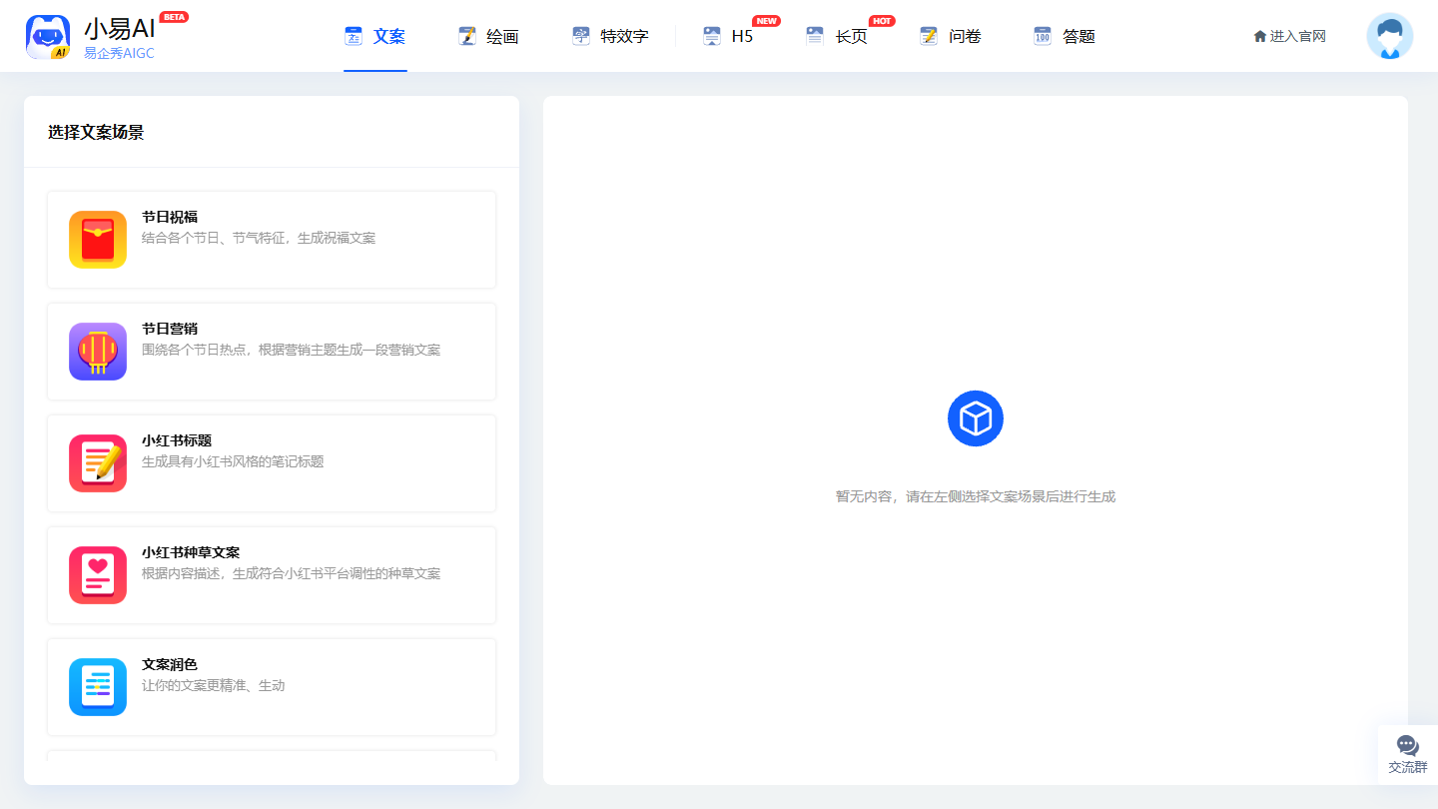Click the 长页 tab icon
This screenshot has height=809, width=1438.
tap(816, 36)
